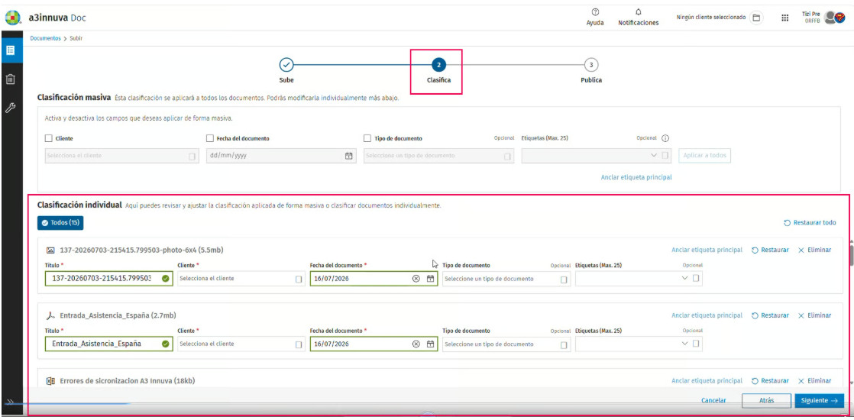Viewport: 854px width, 420px height.
Task: Click document type picker icon for Entrada_Asistencia_España
Action: tap(564, 344)
